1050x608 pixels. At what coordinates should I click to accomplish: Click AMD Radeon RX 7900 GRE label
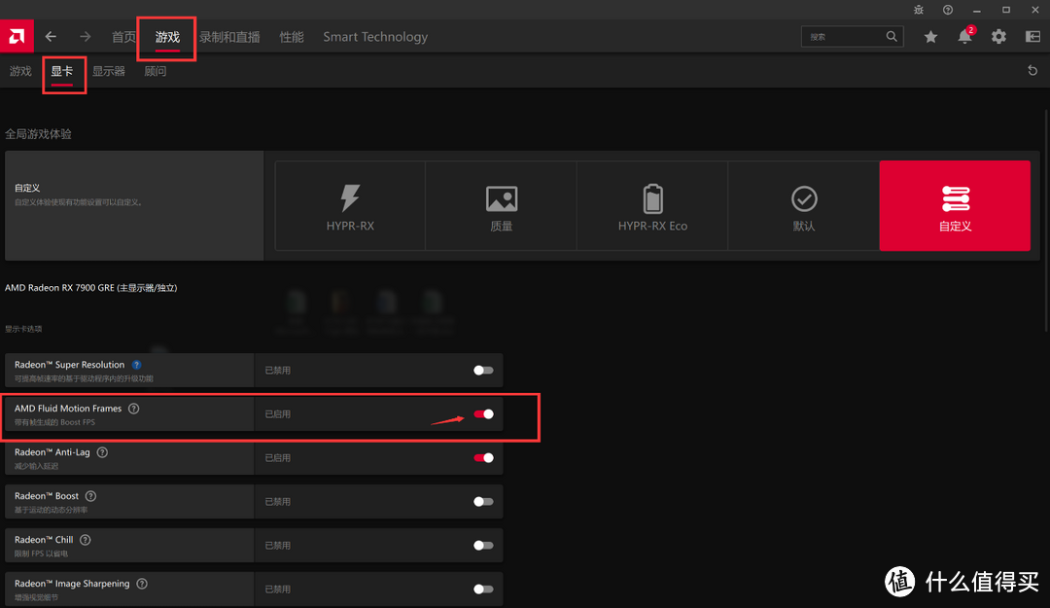pos(91,288)
